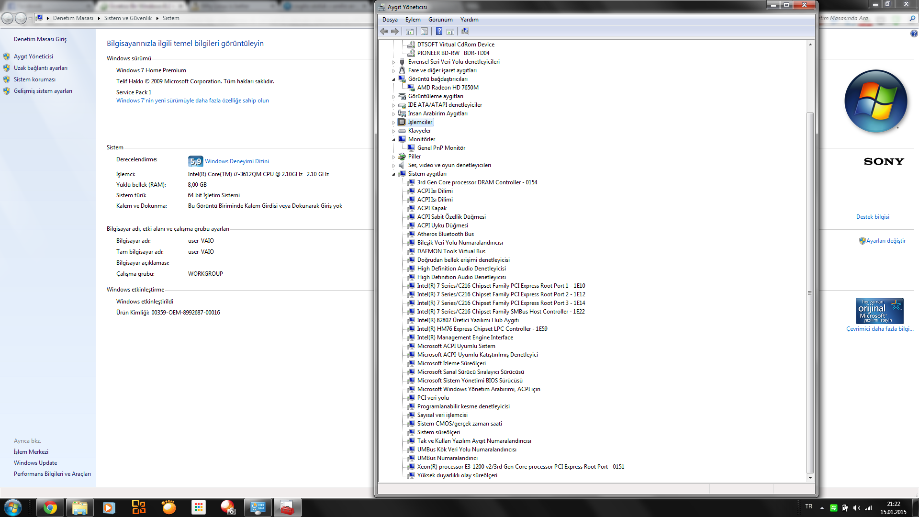Open the Yardım menu
919x517 pixels.
[469, 20]
